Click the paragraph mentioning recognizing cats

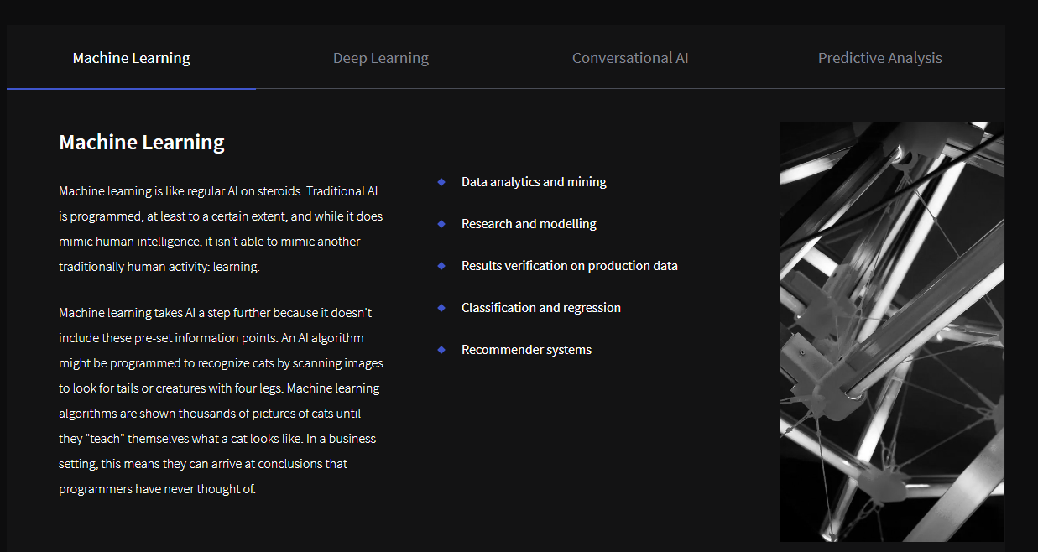pos(220,400)
